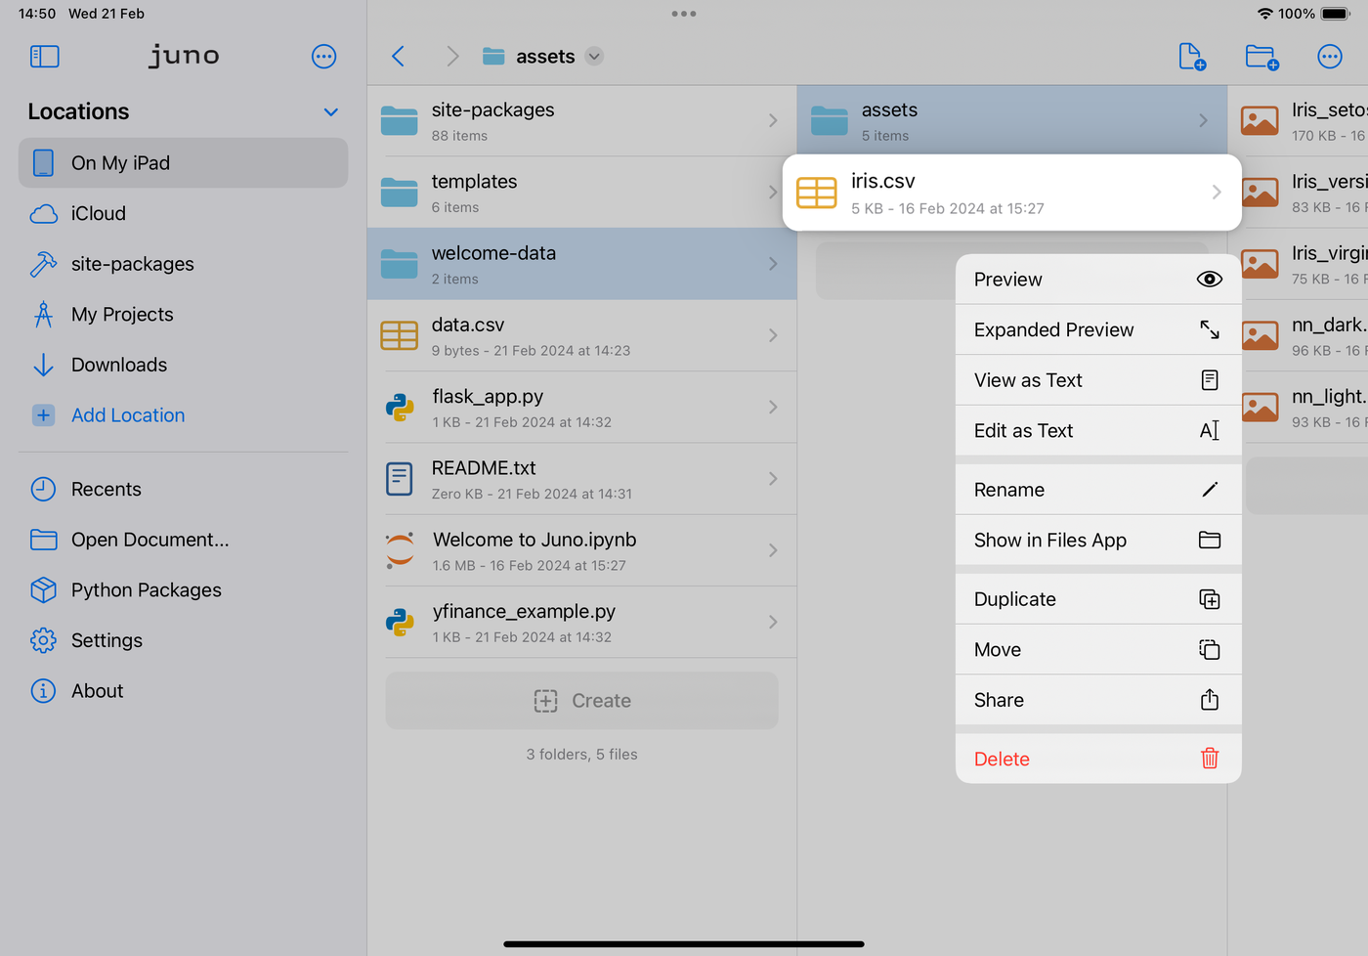Open Settings from the sidebar

[107, 640]
